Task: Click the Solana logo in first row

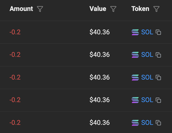Action: [x=135, y=32]
